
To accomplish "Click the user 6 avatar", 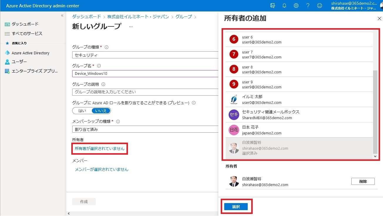I will (x=234, y=39).
